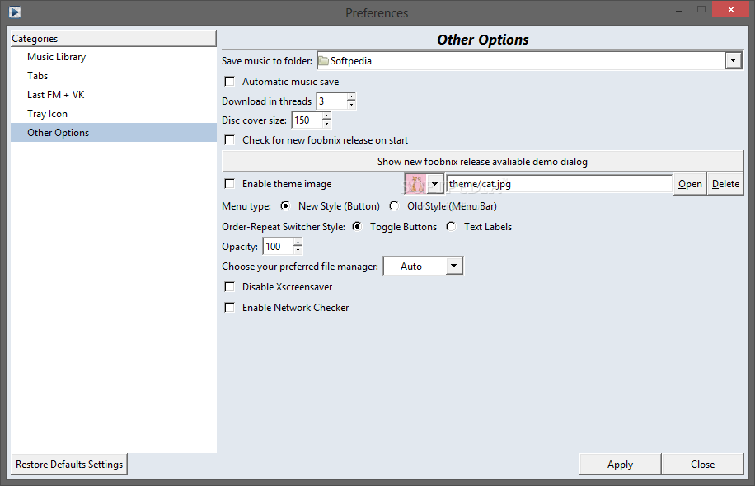Click the foobnix app icon in title bar
755x486 pixels.
[15, 11]
